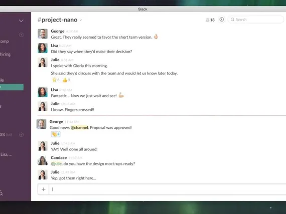Open the workspace menu chevron in sidebar
This screenshot has height=214, width=286.
pos(21,21)
